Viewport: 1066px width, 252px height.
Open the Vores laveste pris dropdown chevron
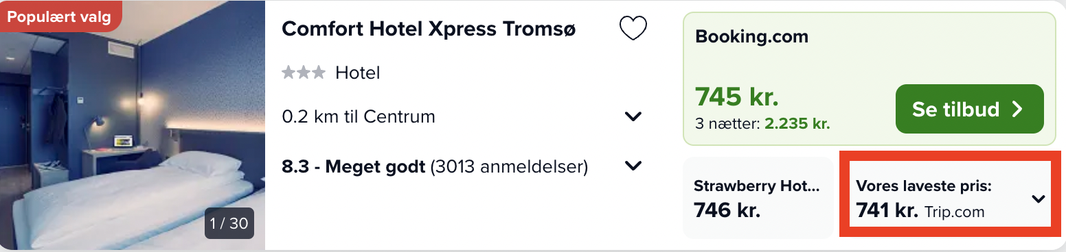coord(1039,199)
